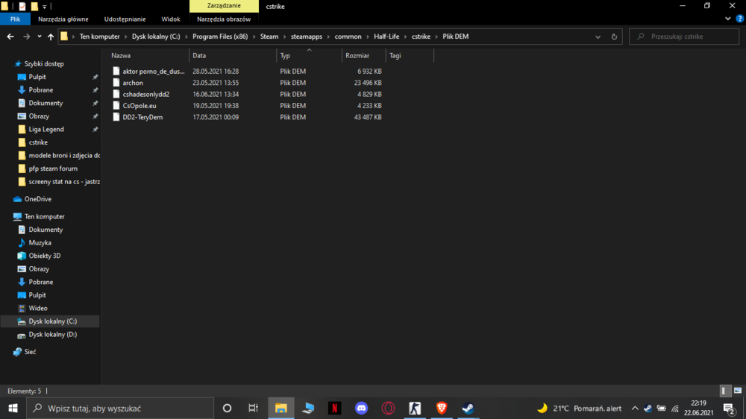Open the Plik menu tab

pyautogui.click(x=15, y=19)
